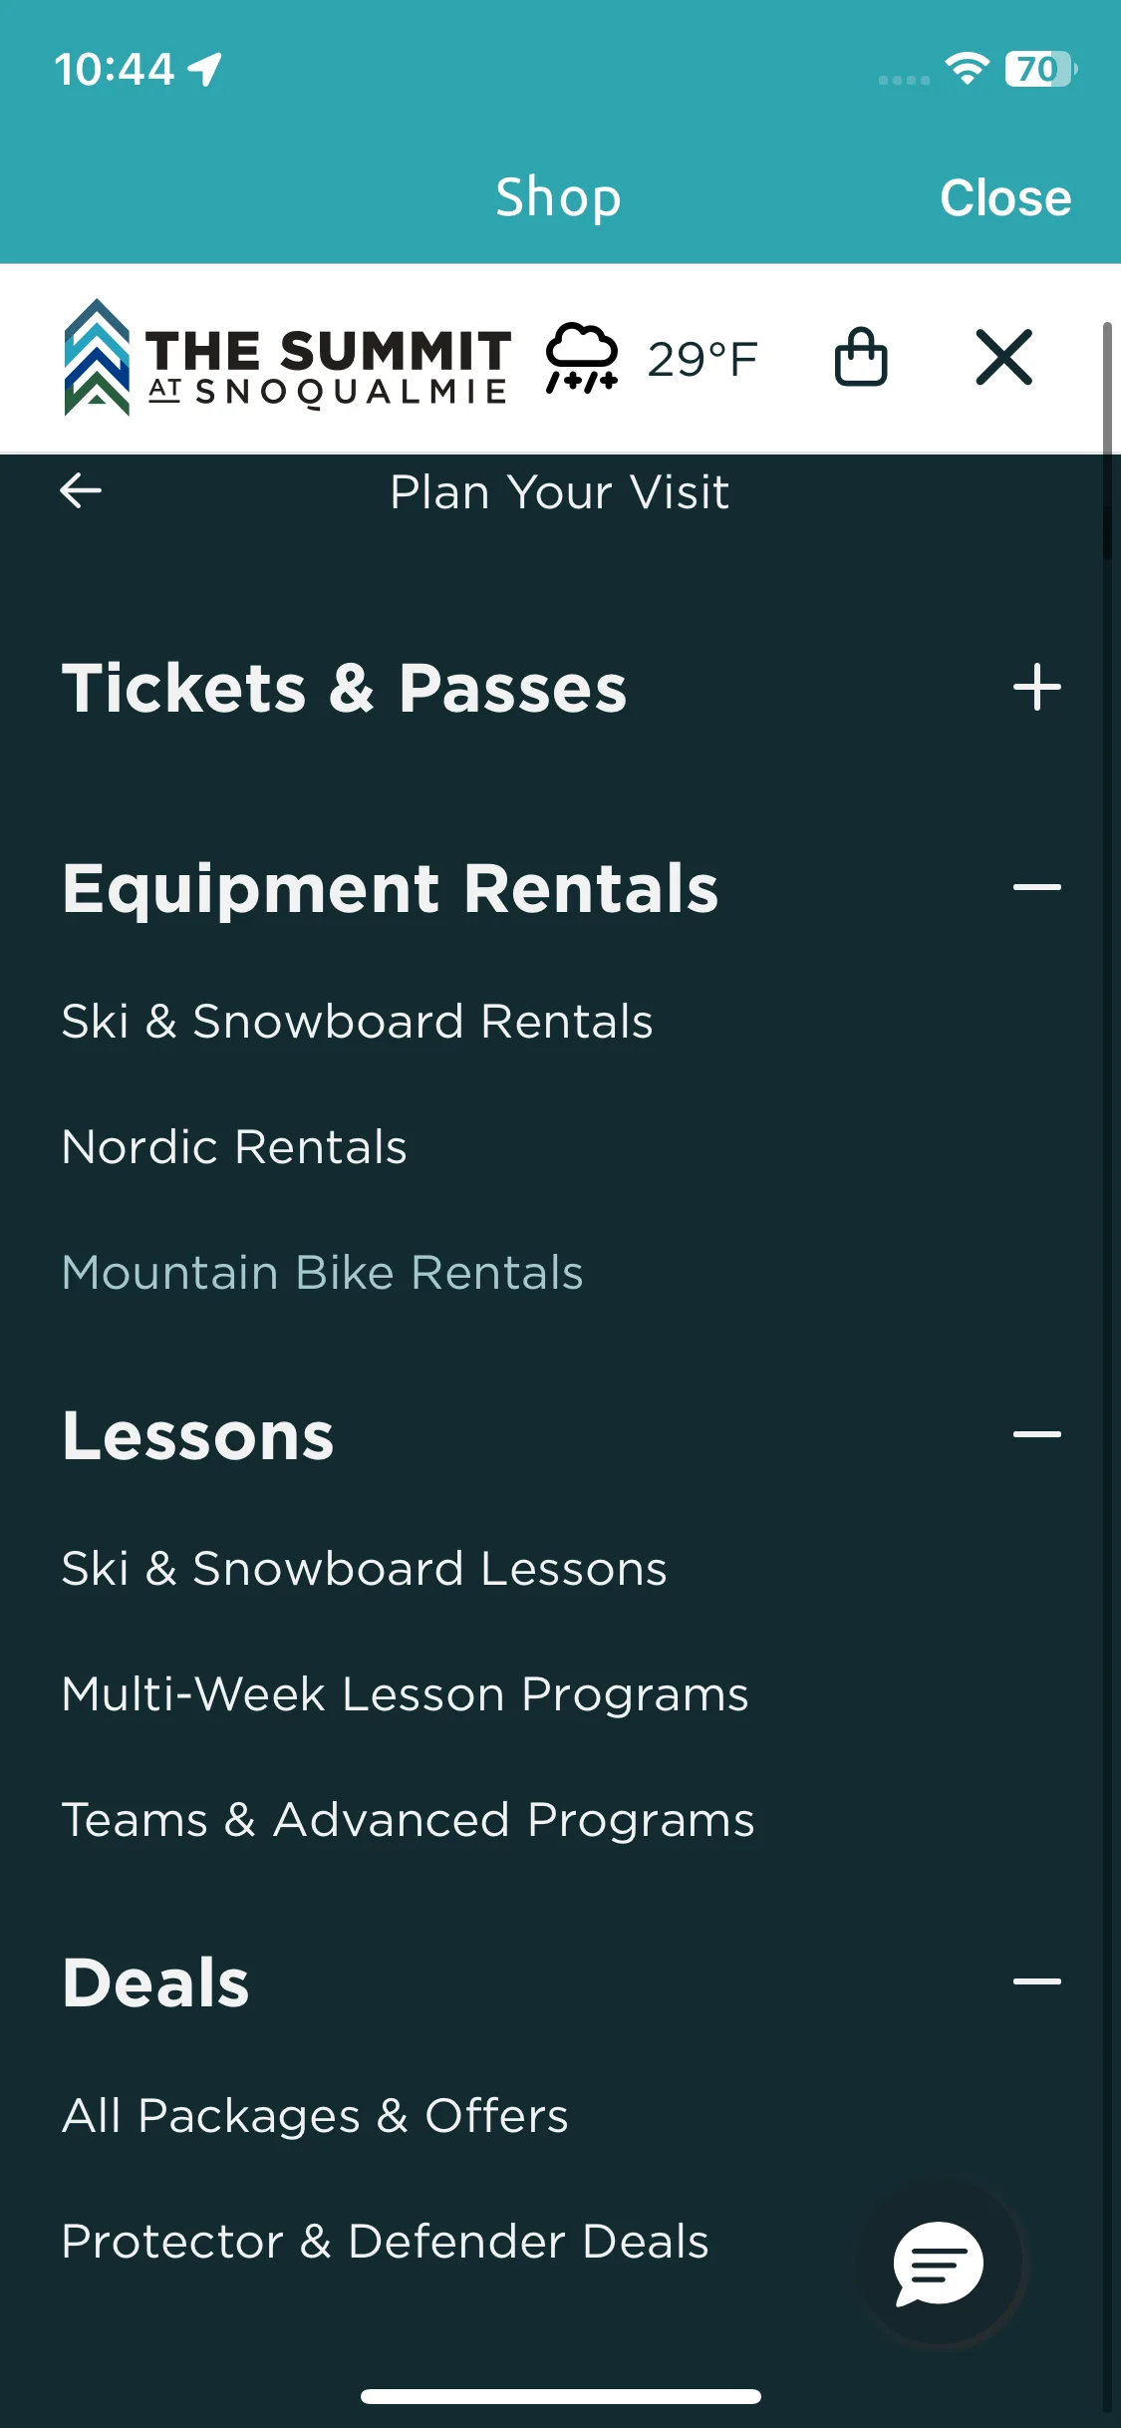Tap The Summit at Snoqualmie logo
This screenshot has width=1121, height=2428.
coord(287,358)
